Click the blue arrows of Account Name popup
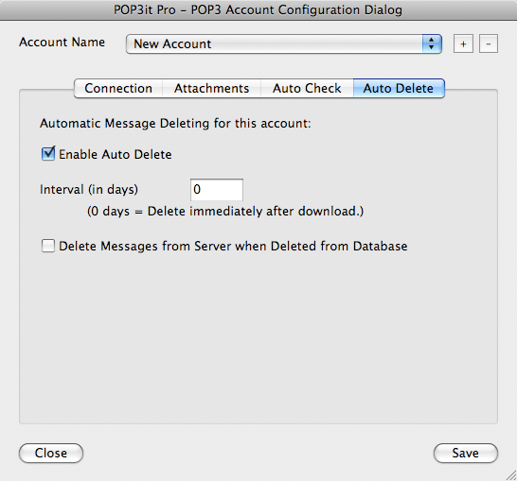The image size is (517, 481). click(432, 43)
